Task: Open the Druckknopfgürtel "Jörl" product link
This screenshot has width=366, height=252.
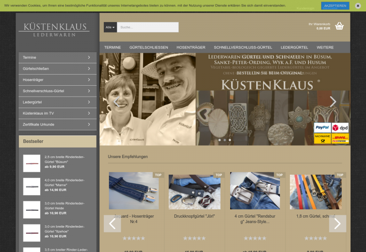Action: [194, 216]
